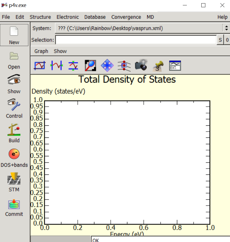Open the DOS+bands electron icon
Viewport: 230px width, 242px height.
pyautogui.click(x=14, y=154)
